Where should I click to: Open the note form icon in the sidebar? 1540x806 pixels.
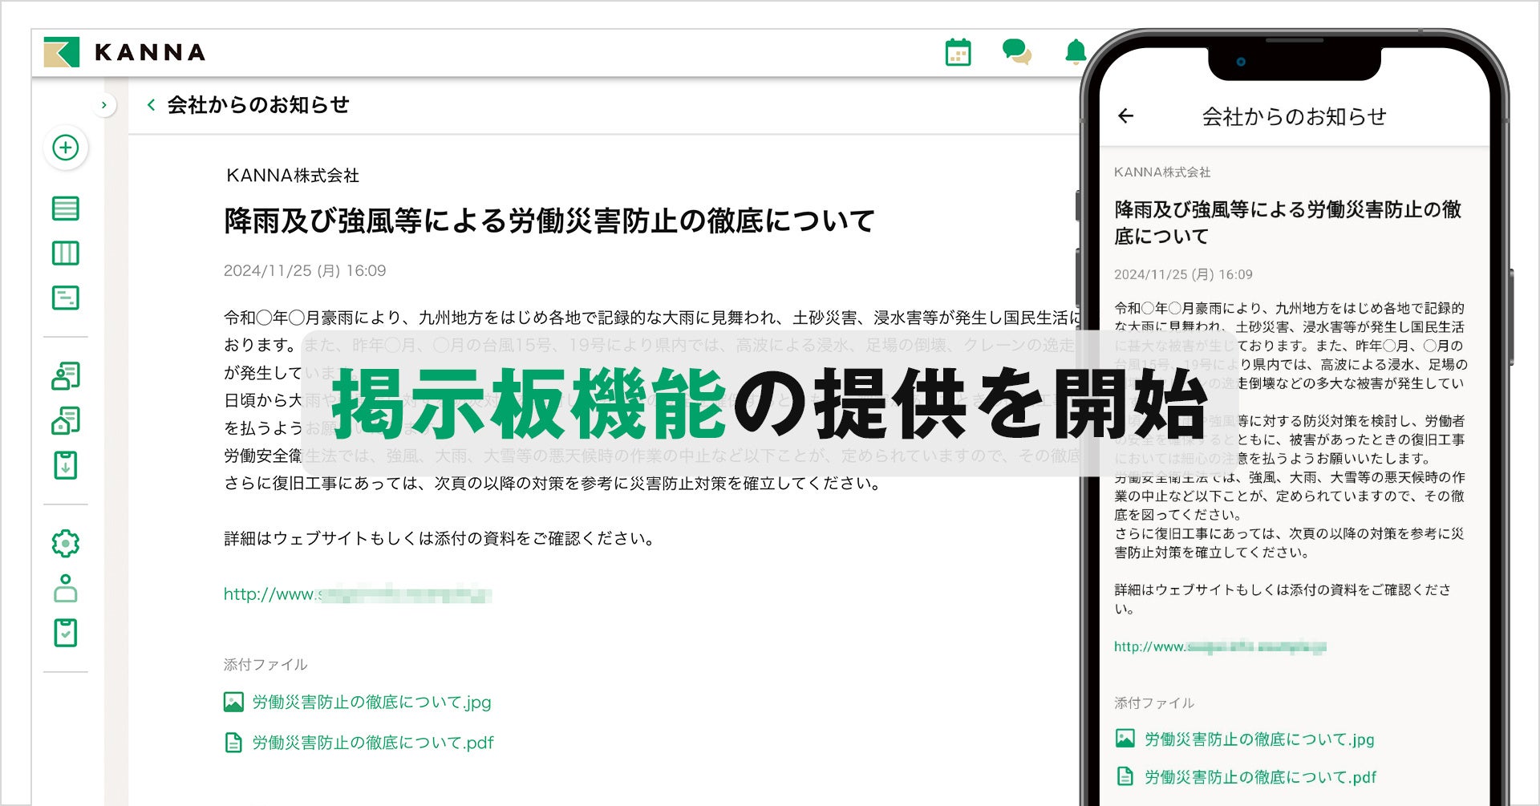[x=66, y=298]
